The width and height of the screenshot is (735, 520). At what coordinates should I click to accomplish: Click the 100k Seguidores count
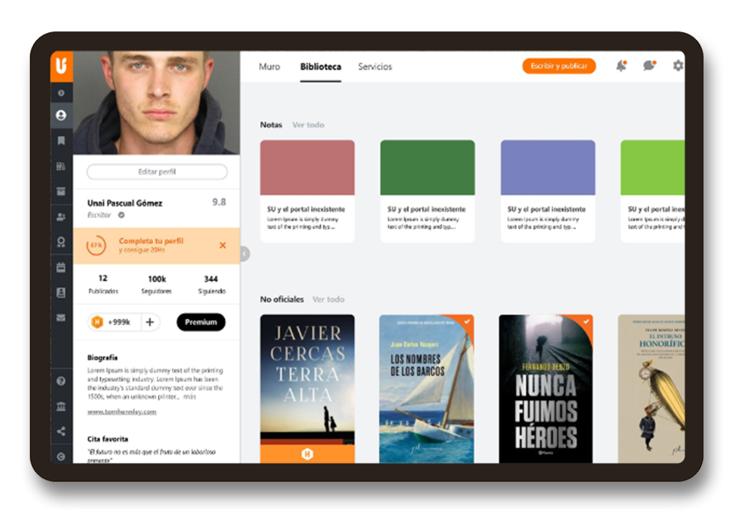coord(156,284)
